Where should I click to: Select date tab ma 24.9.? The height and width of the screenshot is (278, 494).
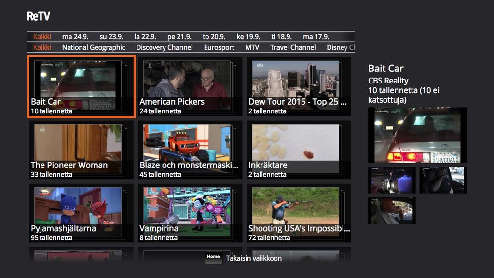[x=75, y=37]
